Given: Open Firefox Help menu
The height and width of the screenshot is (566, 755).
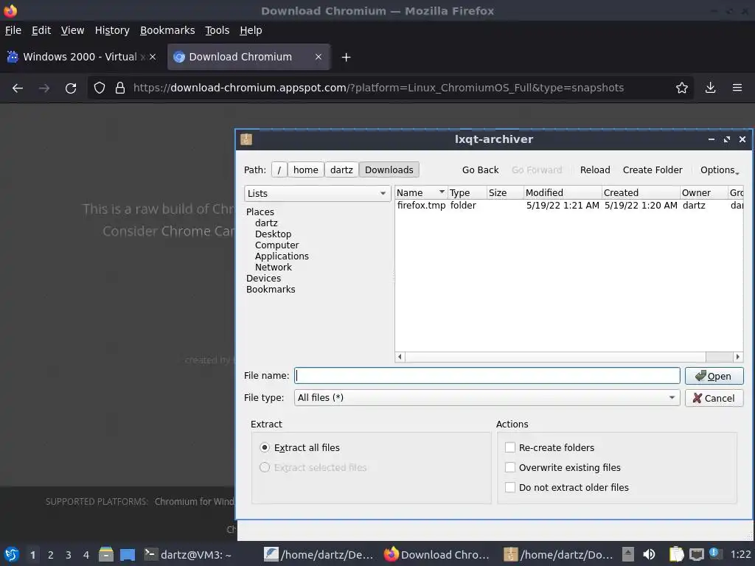Looking at the screenshot, I should [x=251, y=30].
